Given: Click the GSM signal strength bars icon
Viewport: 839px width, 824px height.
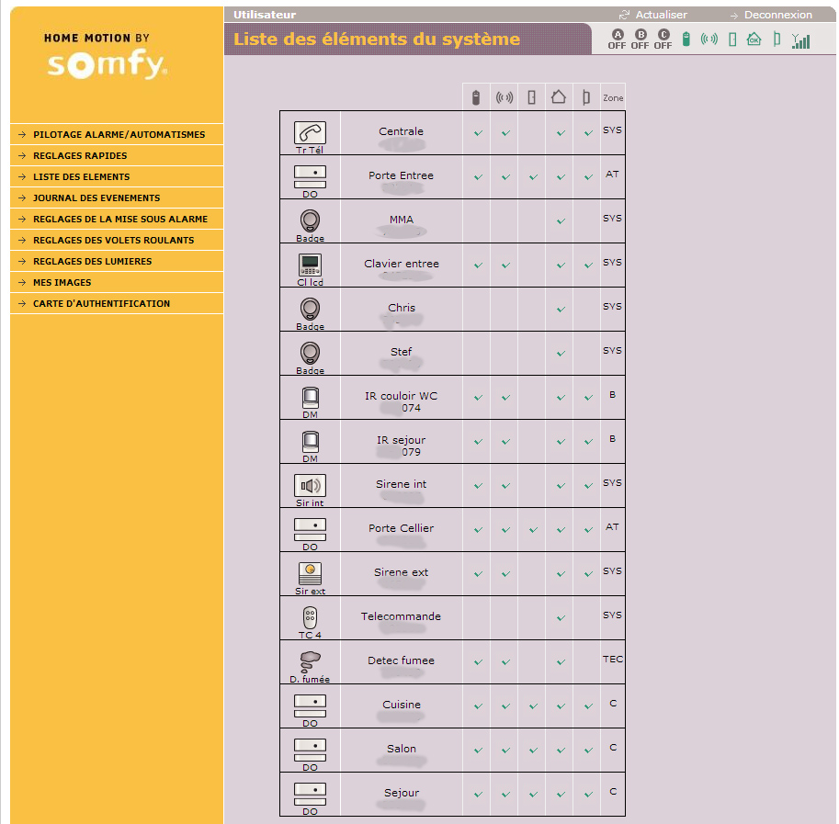Looking at the screenshot, I should [801, 40].
